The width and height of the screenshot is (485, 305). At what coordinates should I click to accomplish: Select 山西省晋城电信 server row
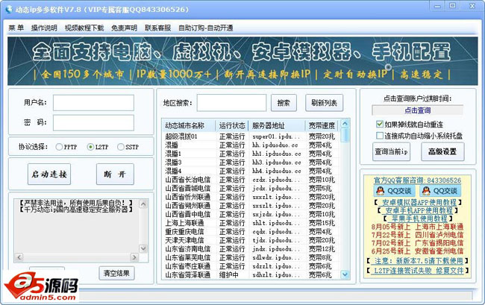(x=251, y=188)
